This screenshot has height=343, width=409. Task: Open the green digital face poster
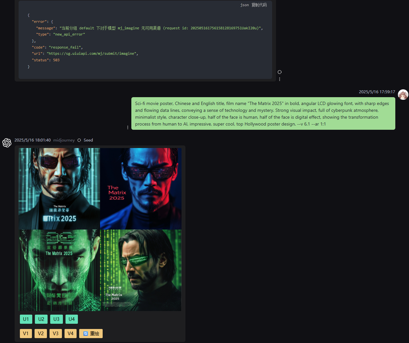coord(59,270)
